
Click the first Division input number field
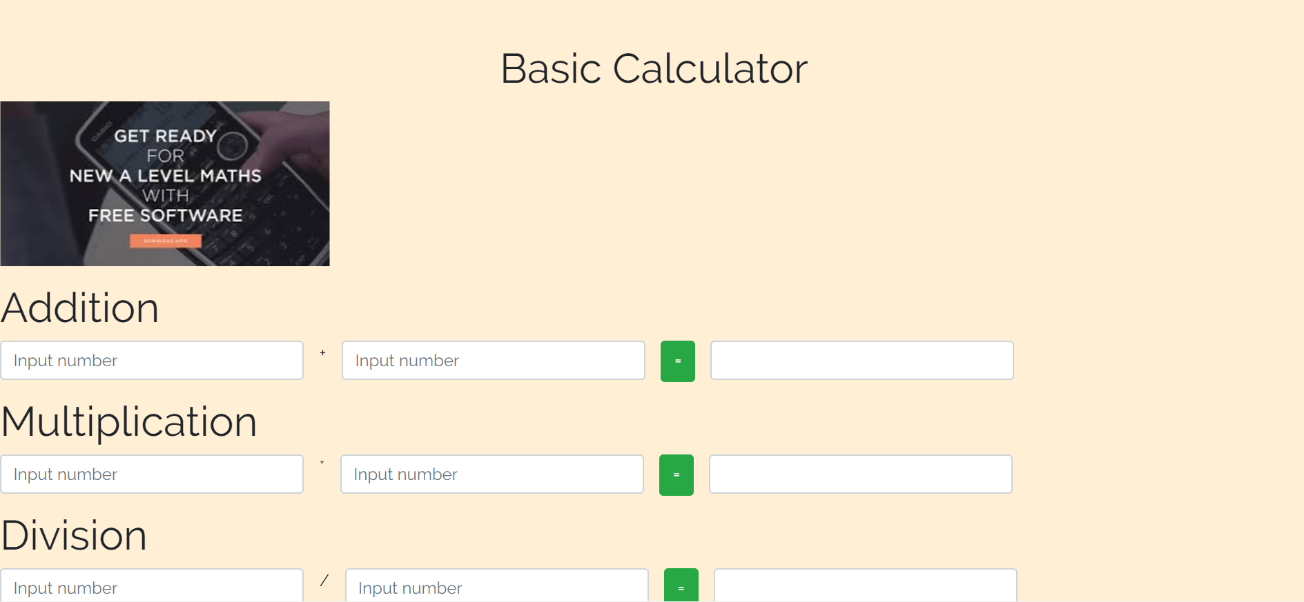click(152, 585)
